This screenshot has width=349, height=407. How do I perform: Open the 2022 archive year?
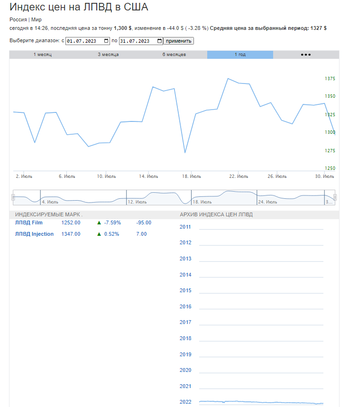[185, 402]
